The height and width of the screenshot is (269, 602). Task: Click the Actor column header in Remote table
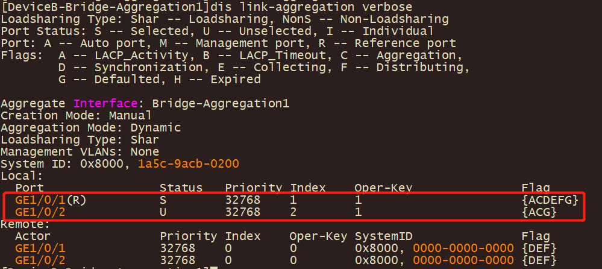click(33, 236)
